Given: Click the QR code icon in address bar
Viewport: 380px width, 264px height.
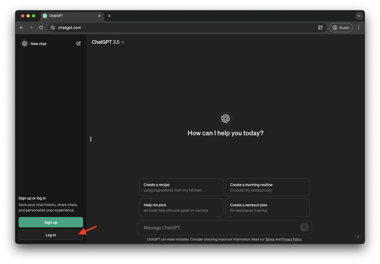Looking at the screenshot, I should tap(320, 28).
